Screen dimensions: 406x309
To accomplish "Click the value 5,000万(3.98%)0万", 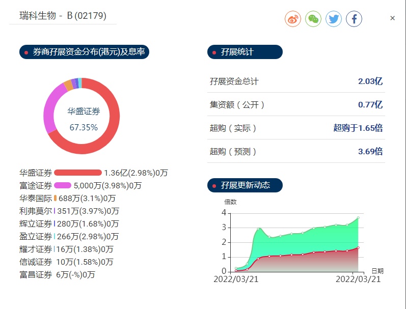I will pyautogui.click(x=107, y=186).
